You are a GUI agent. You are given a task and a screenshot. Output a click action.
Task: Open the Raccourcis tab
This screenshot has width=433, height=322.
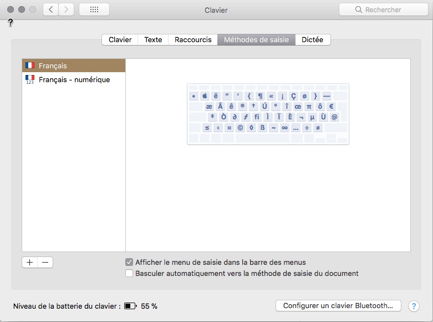(x=193, y=40)
